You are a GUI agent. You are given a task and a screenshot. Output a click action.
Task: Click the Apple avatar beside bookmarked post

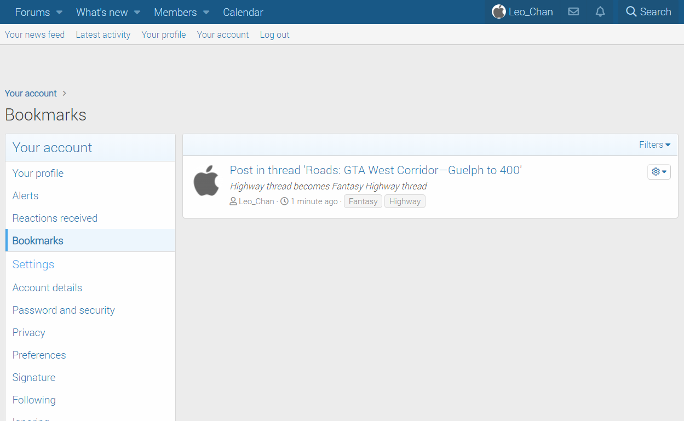[x=206, y=181]
